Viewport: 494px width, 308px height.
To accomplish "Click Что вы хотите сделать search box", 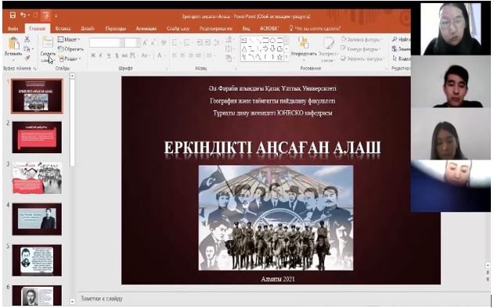I will (x=315, y=28).
